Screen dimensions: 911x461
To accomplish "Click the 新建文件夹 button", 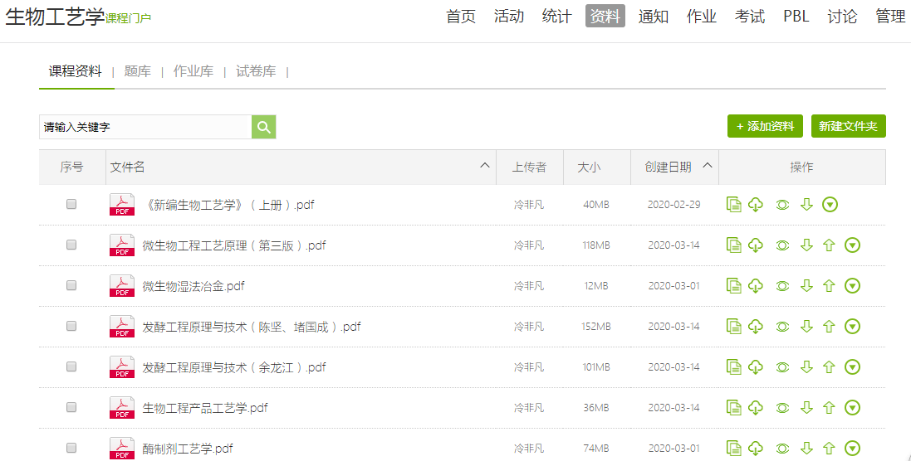I will pos(848,126).
